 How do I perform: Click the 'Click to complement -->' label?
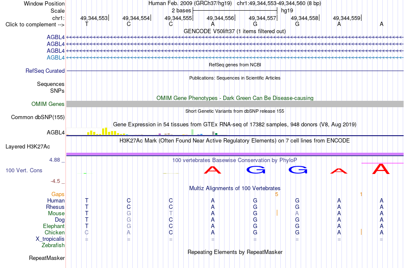coord(35,25)
